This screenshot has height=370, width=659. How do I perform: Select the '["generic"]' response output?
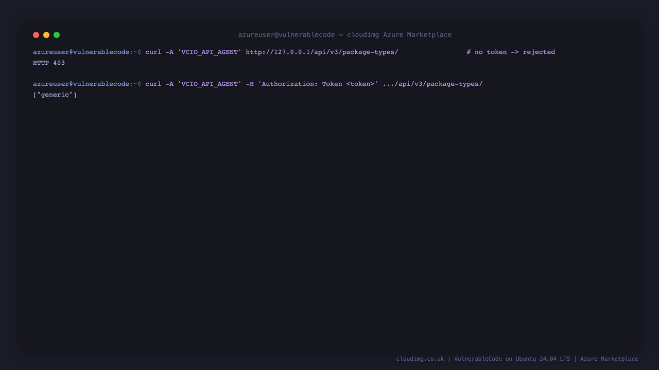pos(55,95)
